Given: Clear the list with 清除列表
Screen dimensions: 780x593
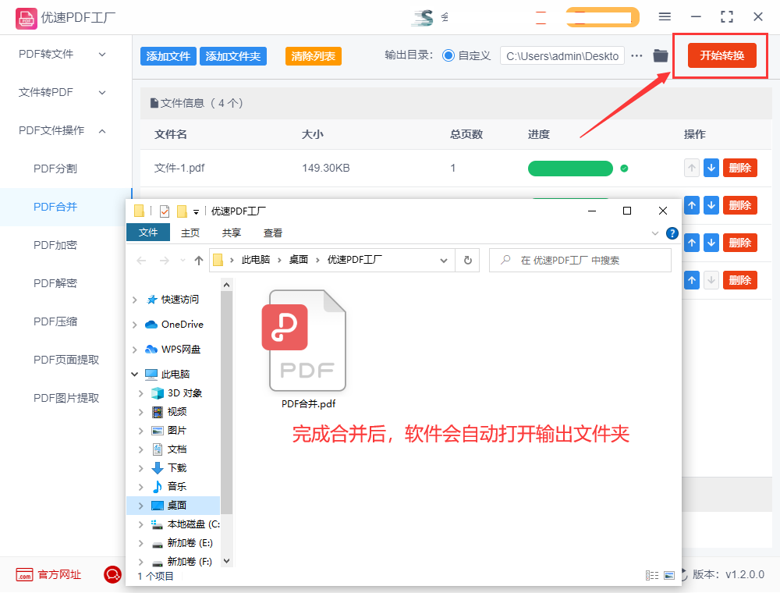Looking at the screenshot, I should (x=314, y=56).
